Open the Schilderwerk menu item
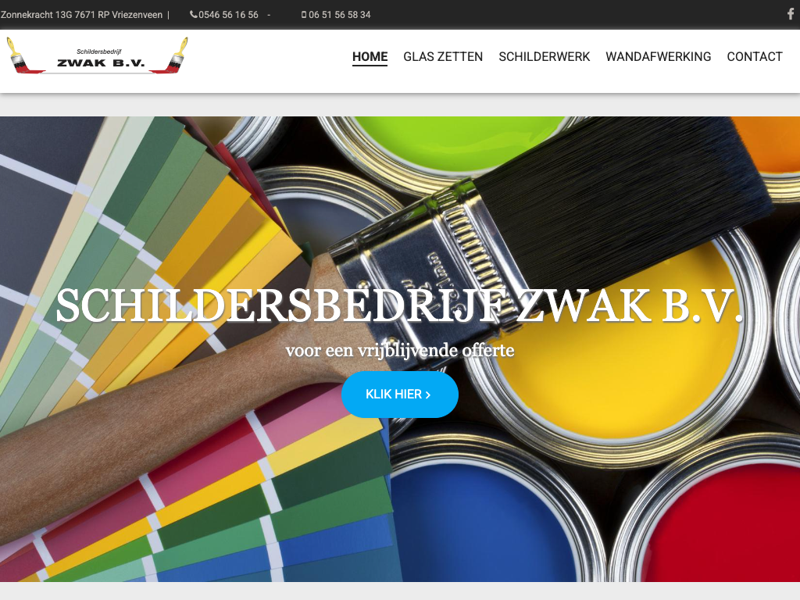This screenshot has height=600, width=800. (x=545, y=56)
